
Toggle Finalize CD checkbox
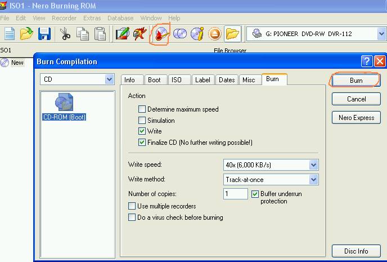(x=142, y=142)
